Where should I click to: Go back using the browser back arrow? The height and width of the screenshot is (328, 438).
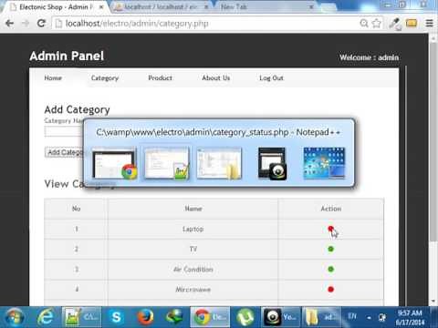[x=9, y=24]
